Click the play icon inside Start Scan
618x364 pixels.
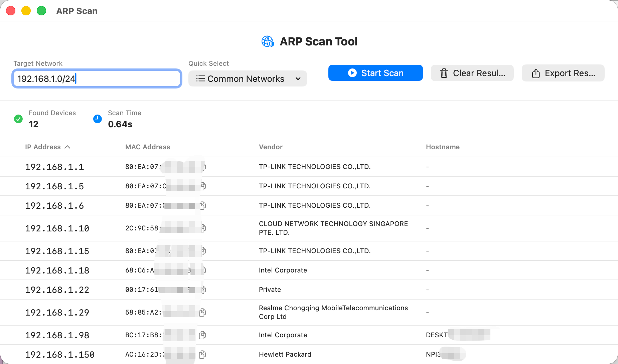pyautogui.click(x=352, y=73)
